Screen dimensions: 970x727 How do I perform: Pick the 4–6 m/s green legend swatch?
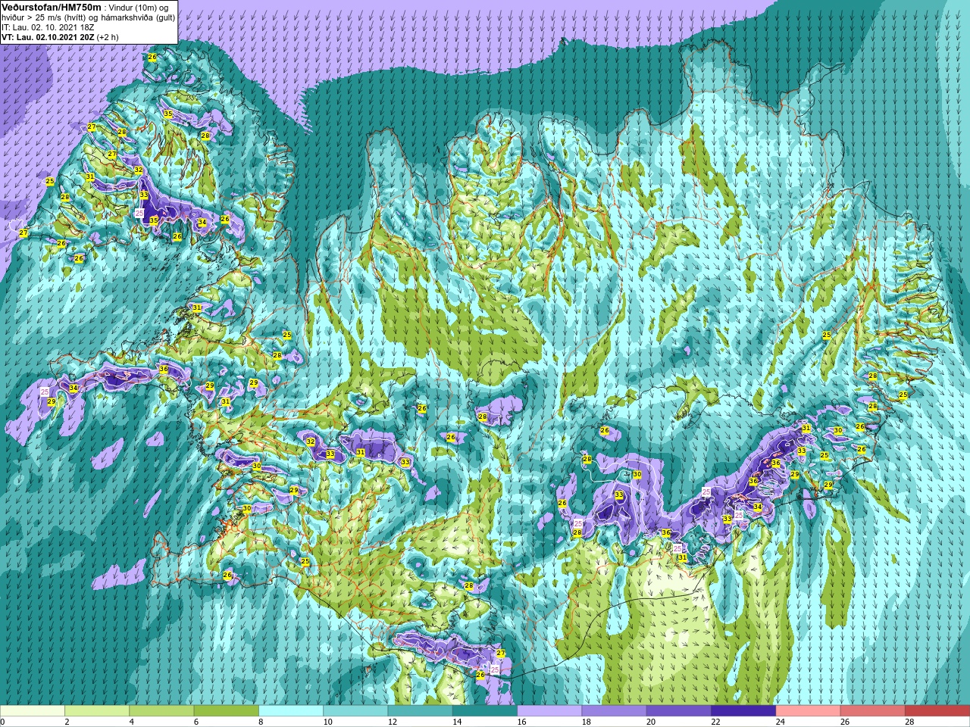(x=161, y=711)
